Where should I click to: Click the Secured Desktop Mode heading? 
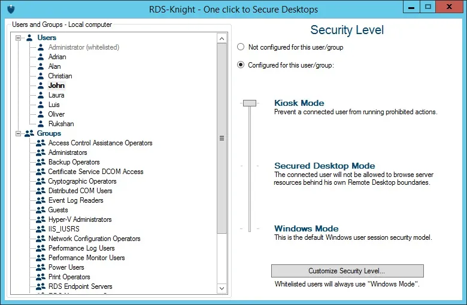(325, 166)
